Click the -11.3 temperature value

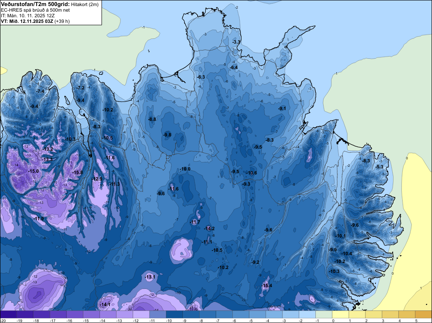(x=114, y=184)
